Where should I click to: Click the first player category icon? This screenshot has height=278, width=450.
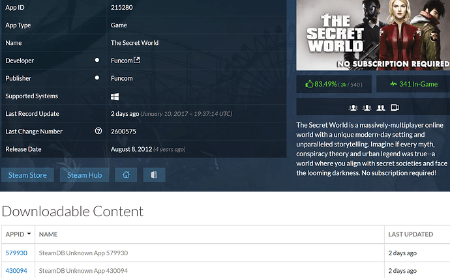click(353, 108)
